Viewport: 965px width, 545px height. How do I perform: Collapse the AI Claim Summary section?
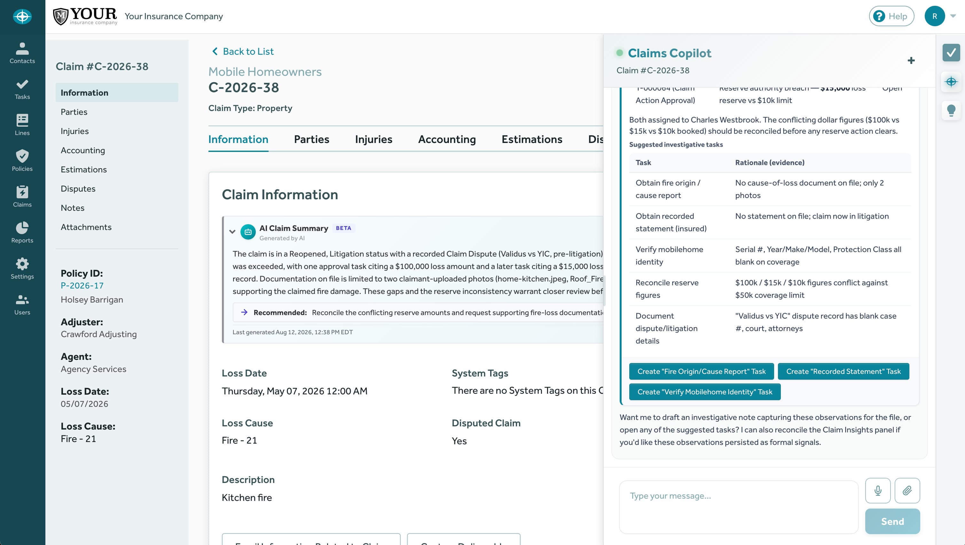click(232, 232)
